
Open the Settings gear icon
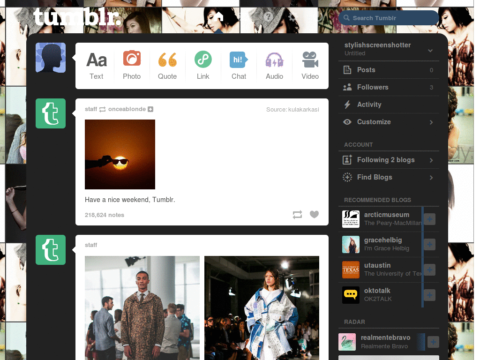coord(292,16)
